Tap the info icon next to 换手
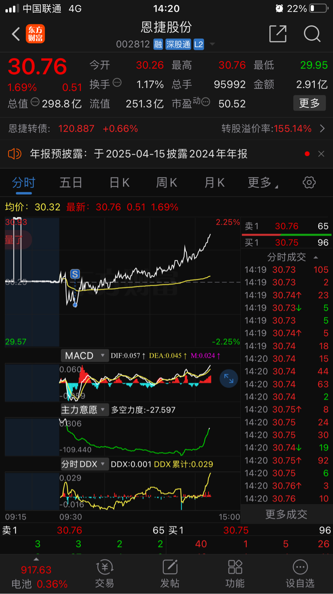The width and height of the screenshot is (333, 594). 117,83
